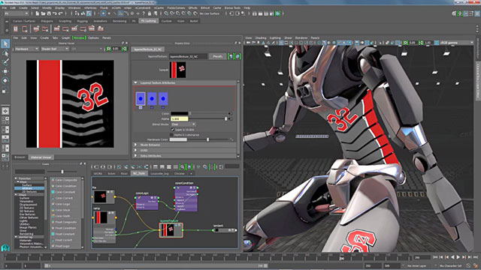Create a Color Math node

click(63, 216)
